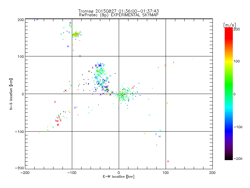Click the "200" tick label on the N-S axis
Screen dimensions: 250x188
[x=21, y=20]
